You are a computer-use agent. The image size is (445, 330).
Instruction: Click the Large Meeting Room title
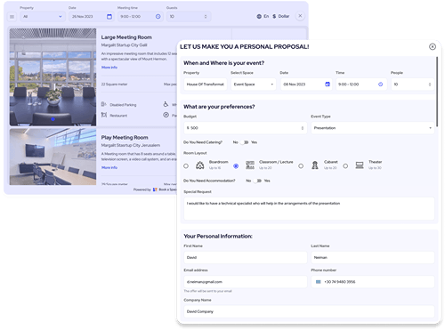pyautogui.click(x=126, y=37)
